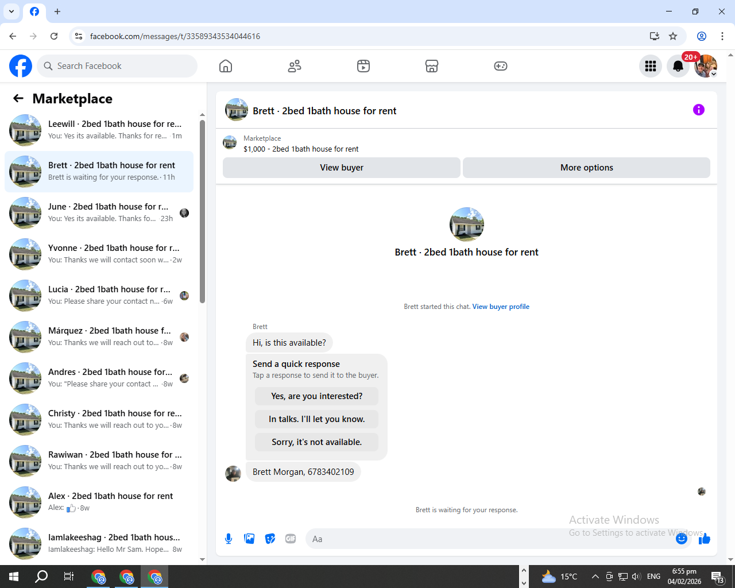Click the conversation list scroll down arrow
735x588 pixels.
(x=202, y=559)
